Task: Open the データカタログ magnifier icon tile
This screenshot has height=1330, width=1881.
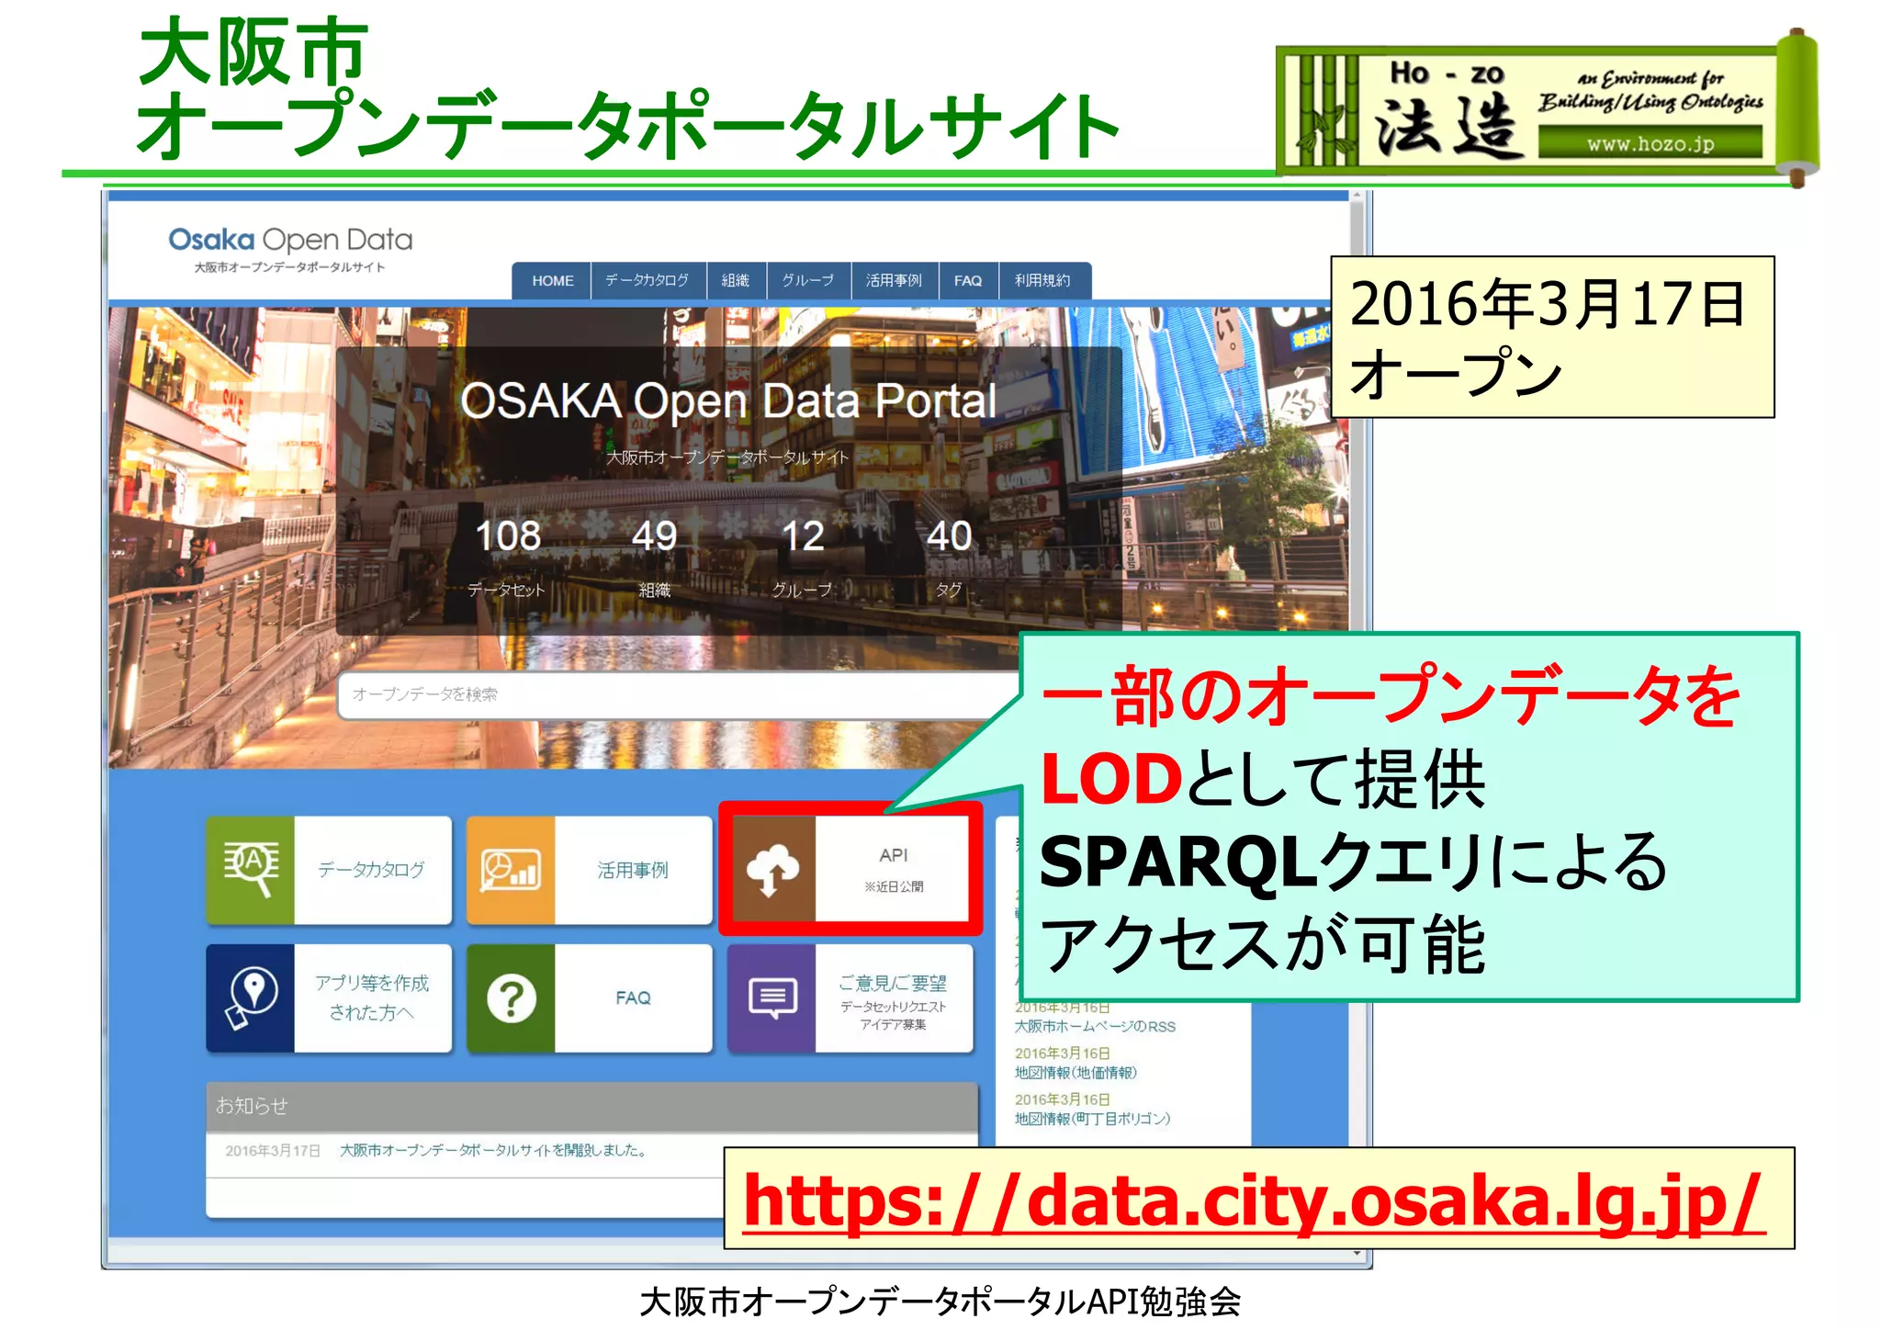Action: coord(251,870)
